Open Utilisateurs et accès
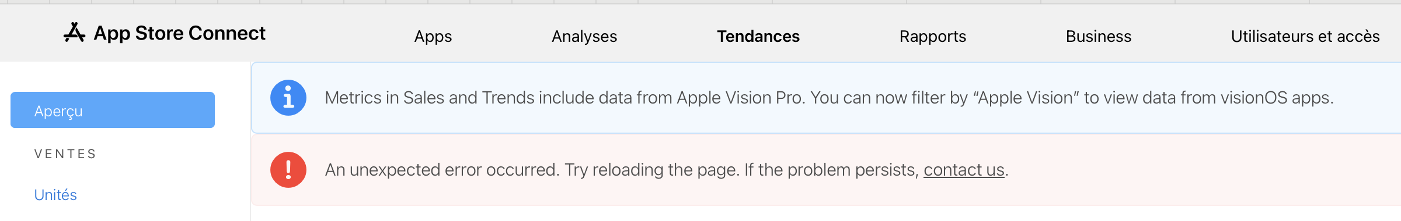The image size is (1401, 221). (x=1305, y=36)
